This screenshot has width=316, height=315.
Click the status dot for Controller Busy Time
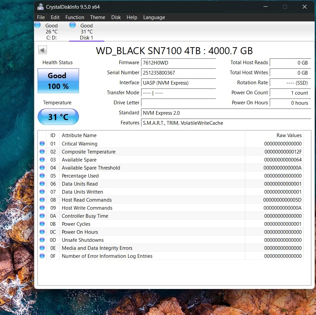coord(42,216)
